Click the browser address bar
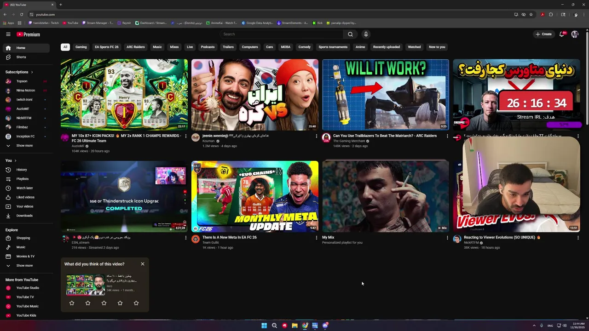Image resolution: width=589 pixels, height=331 pixels. click(x=271, y=14)
